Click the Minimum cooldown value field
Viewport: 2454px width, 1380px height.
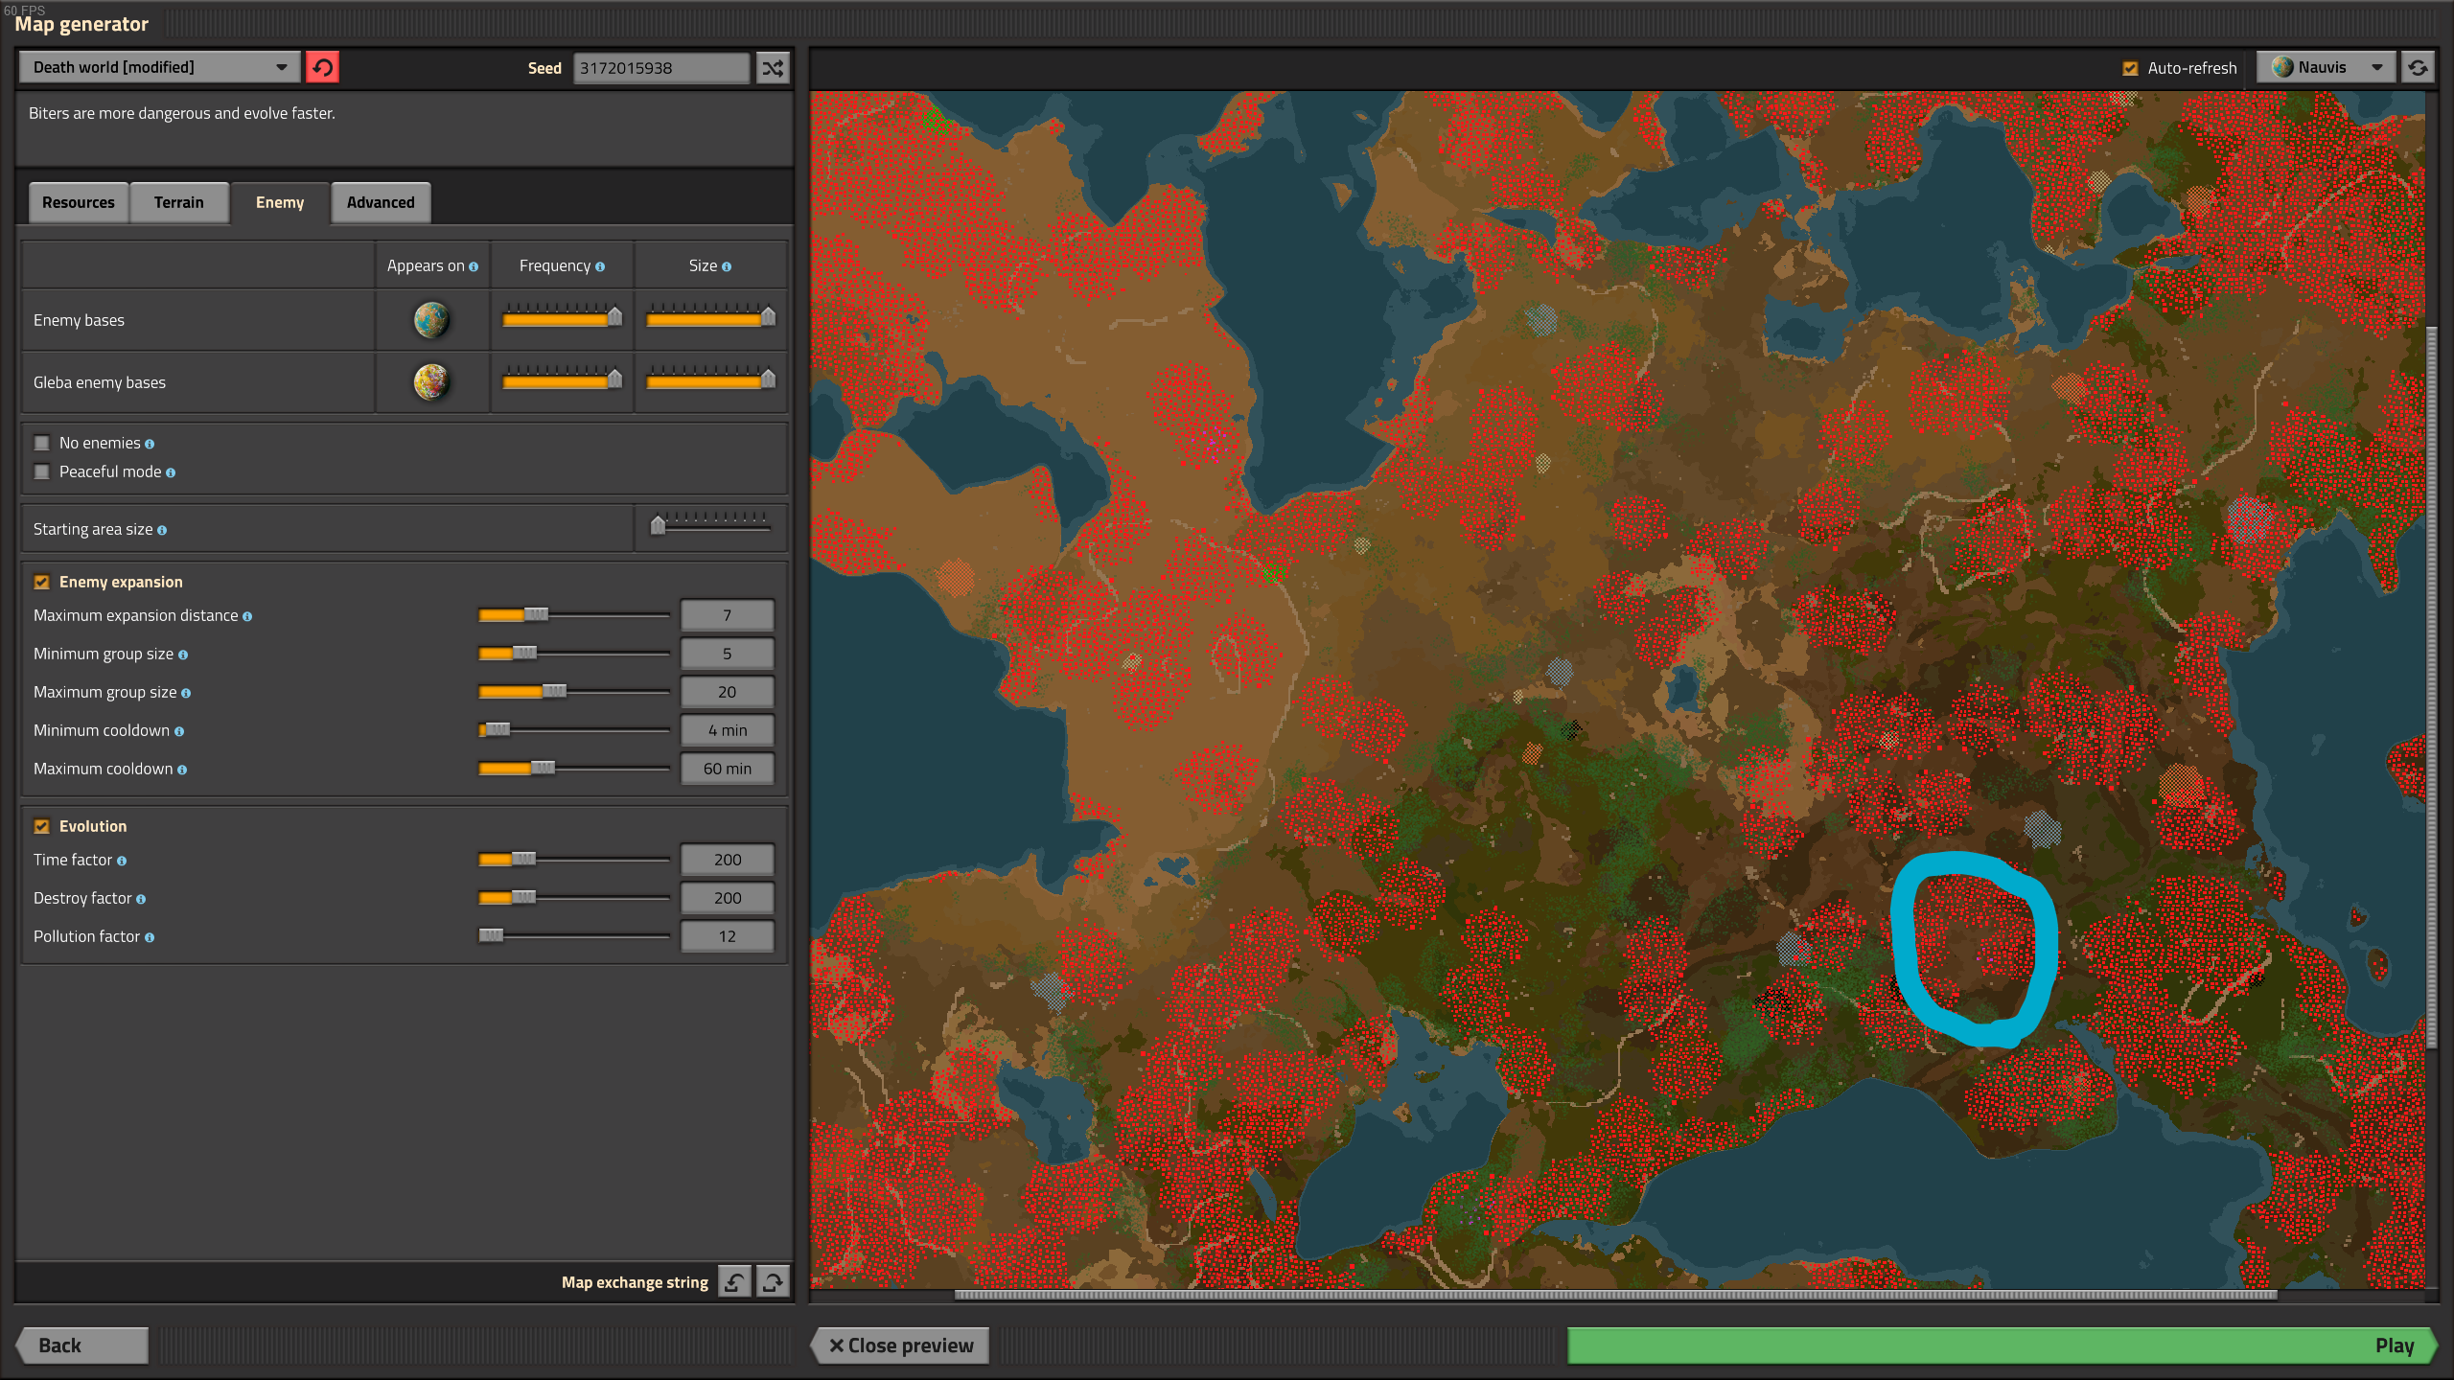coord(728,730)
